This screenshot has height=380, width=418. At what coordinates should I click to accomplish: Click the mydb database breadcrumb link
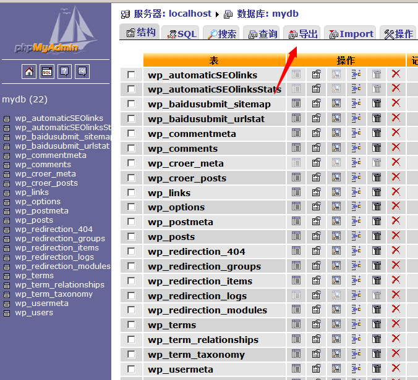click(285, 14)
